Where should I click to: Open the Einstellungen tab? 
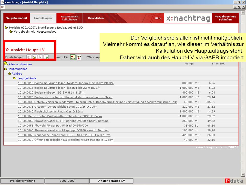click(x=43, y=18)
